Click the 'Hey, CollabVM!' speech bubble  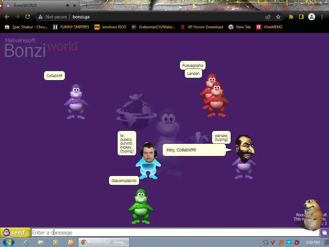point(194,150)
